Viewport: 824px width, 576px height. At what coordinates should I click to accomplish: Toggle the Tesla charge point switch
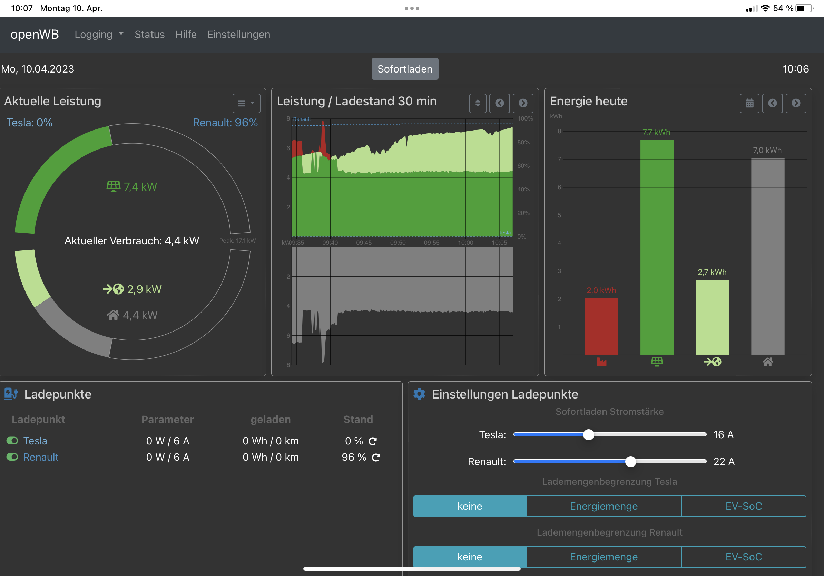12,440
